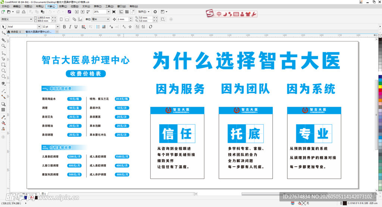The height and width of the screenshot is (207, 382).
Task: Select the Crop tool in toolbox
Action: 3,40
